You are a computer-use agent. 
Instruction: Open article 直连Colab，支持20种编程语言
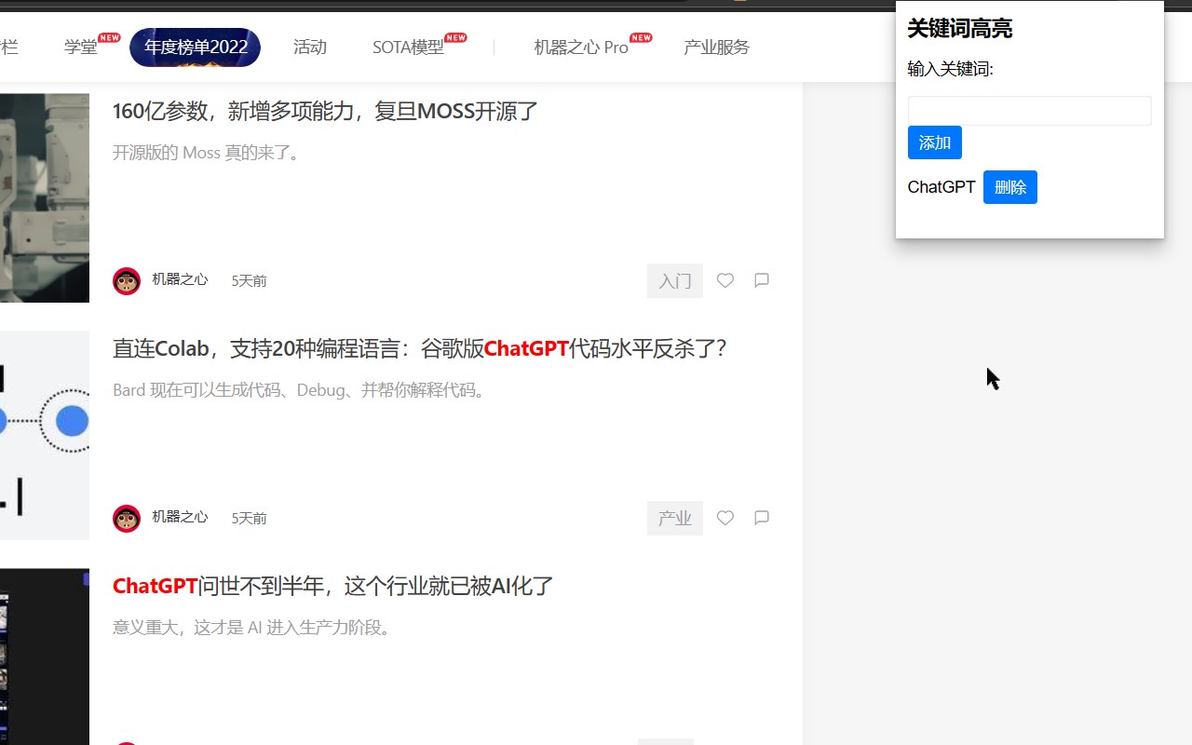tap(419, 349)
